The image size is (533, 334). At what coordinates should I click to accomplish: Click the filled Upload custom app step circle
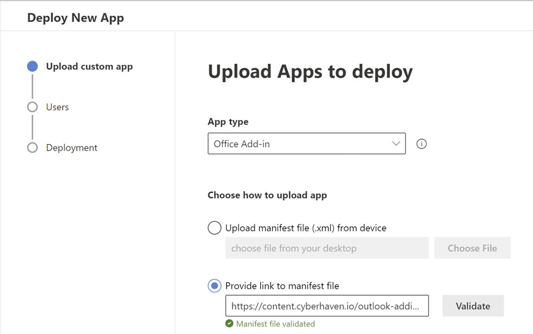point(32,66)
